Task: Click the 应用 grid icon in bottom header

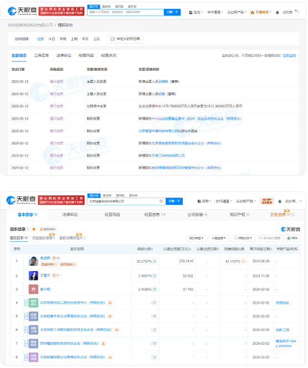Action: [x=199, y=201]
